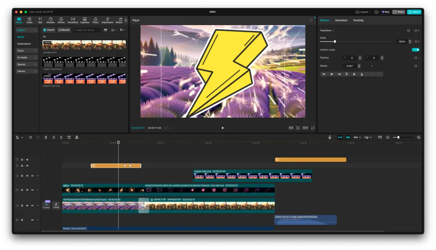Expand the Spaces dropdown

click(x=27, y=64)
